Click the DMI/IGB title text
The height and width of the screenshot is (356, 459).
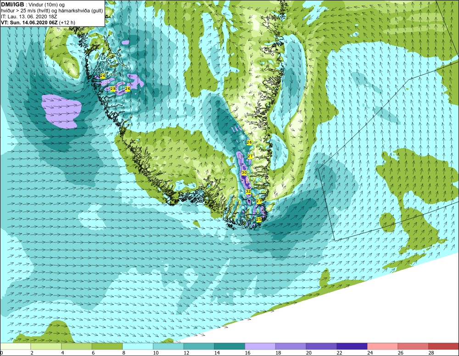(12, 5)
